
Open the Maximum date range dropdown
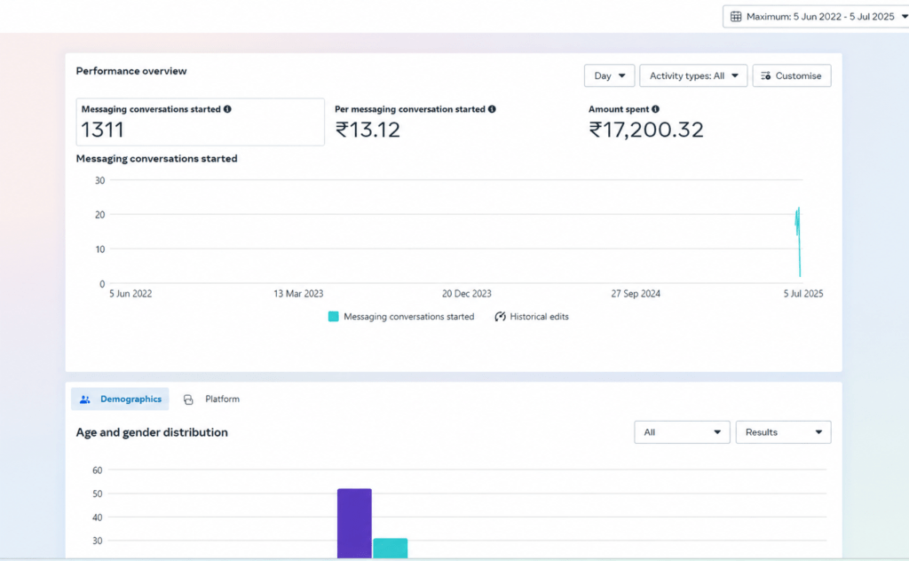click(816, 17)
